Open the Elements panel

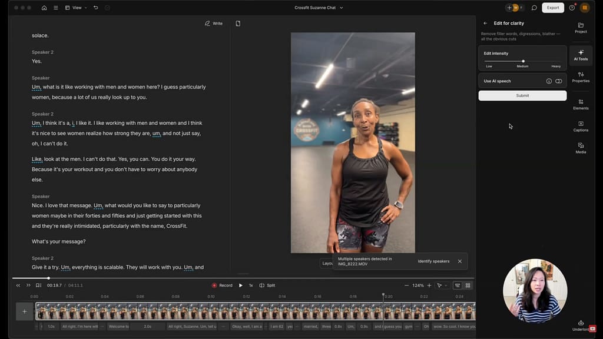click(x=581, y=104)
